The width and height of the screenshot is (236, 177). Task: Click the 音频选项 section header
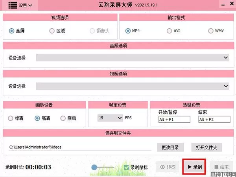118,46
